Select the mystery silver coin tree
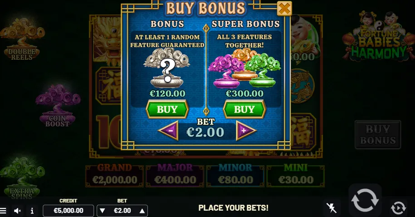Screen dimensions: 415x217 (167, 68)
